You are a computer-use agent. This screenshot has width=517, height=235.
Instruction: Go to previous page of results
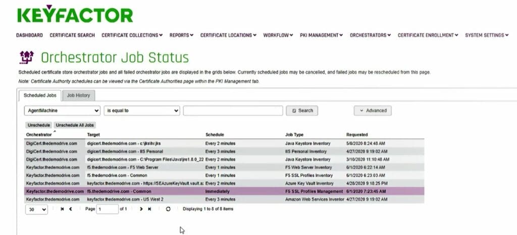coord(71,209)
